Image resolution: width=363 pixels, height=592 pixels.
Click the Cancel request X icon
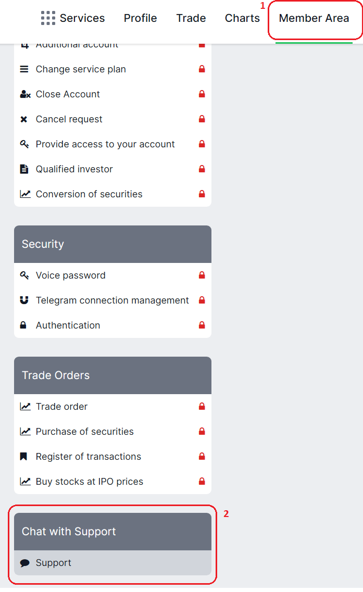[24, 119]
